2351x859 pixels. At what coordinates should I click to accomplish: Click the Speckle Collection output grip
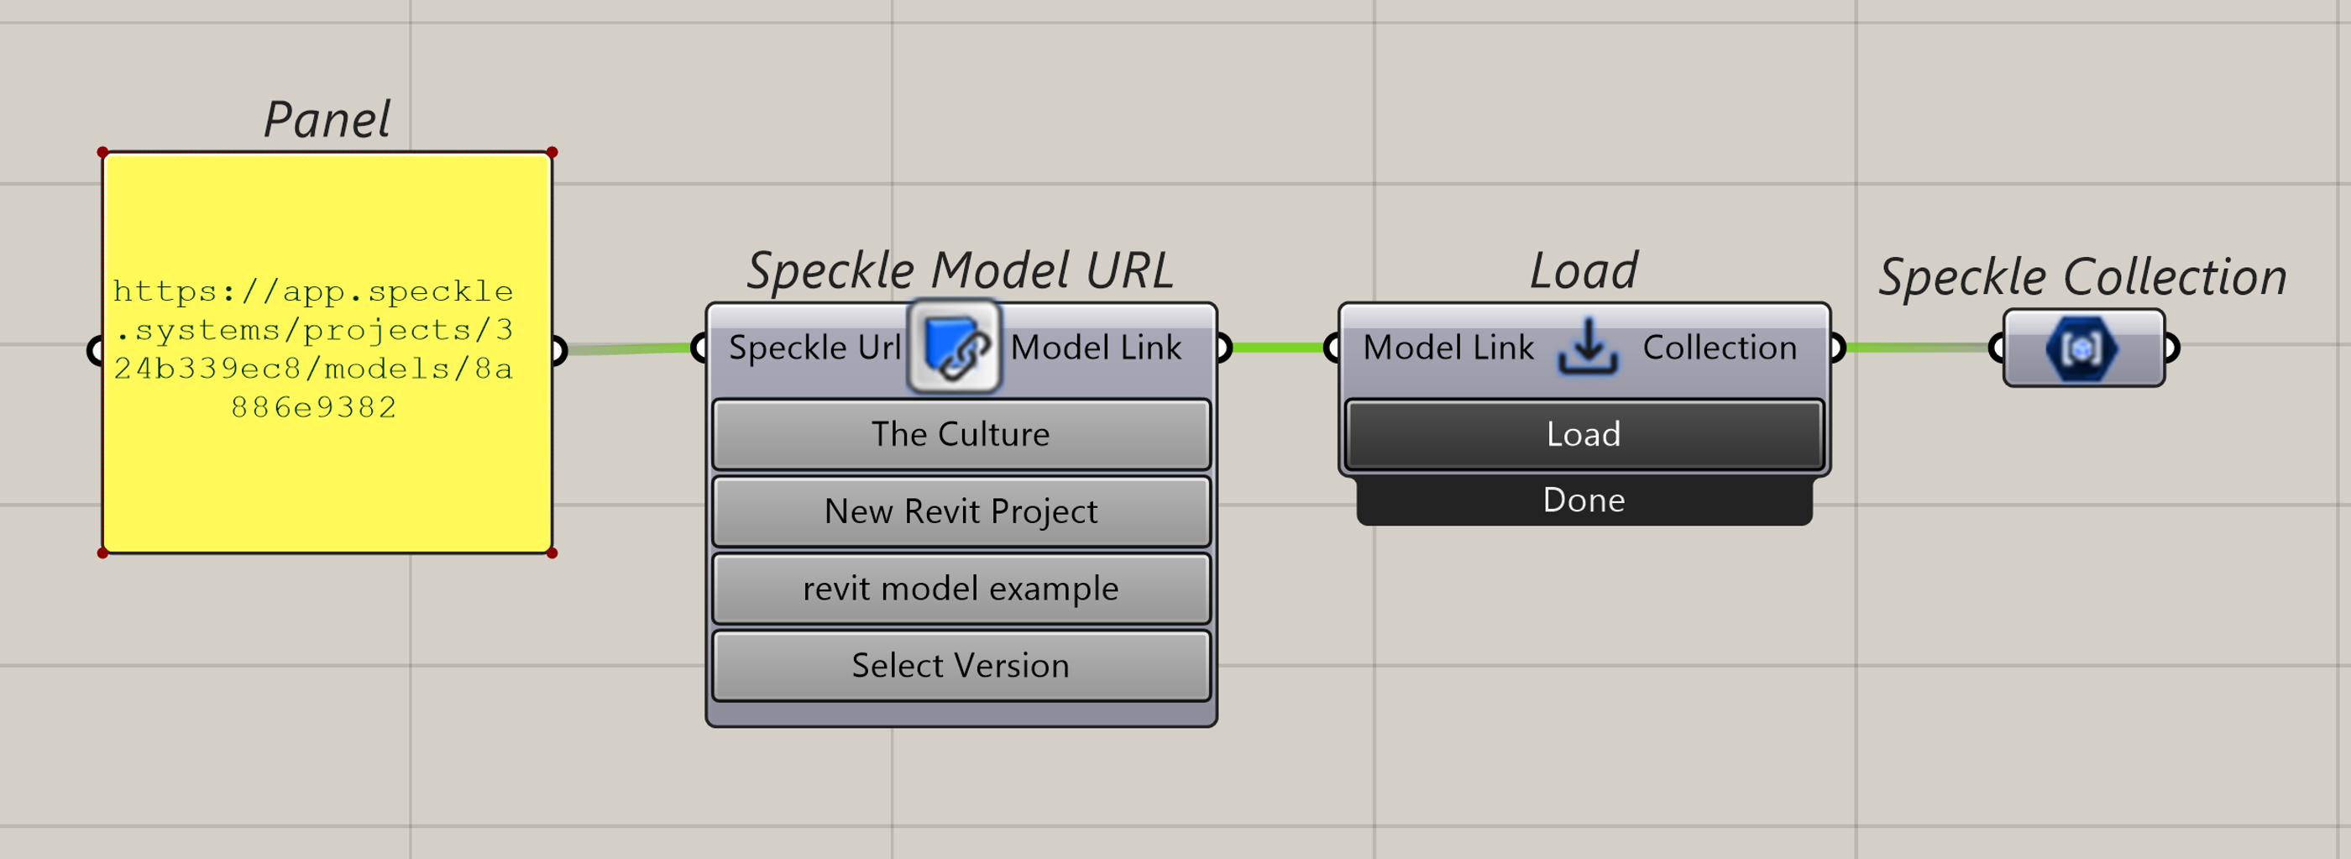2172,348
